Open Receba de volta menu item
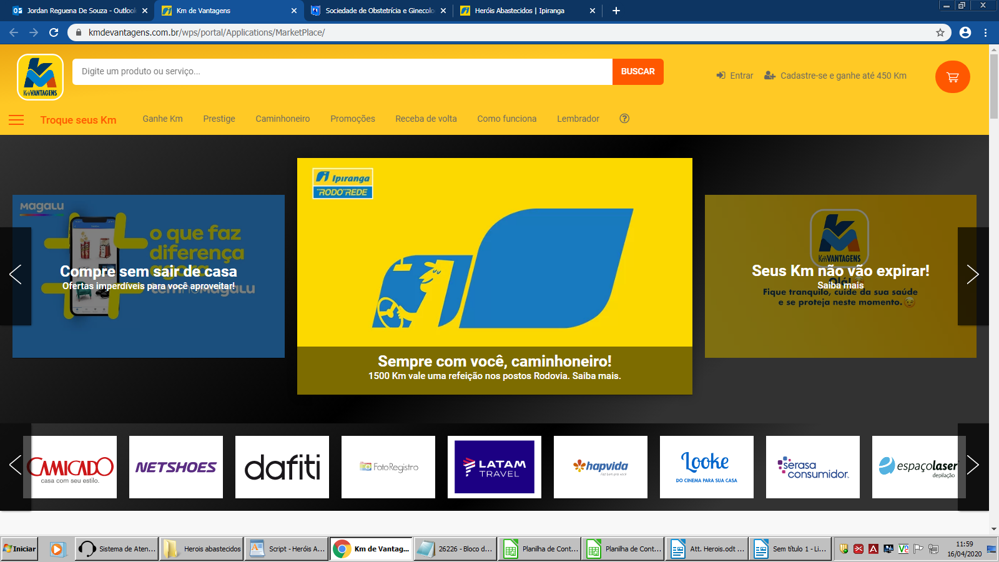The width and height of the screenshot is (999, 562). point(426,119)
